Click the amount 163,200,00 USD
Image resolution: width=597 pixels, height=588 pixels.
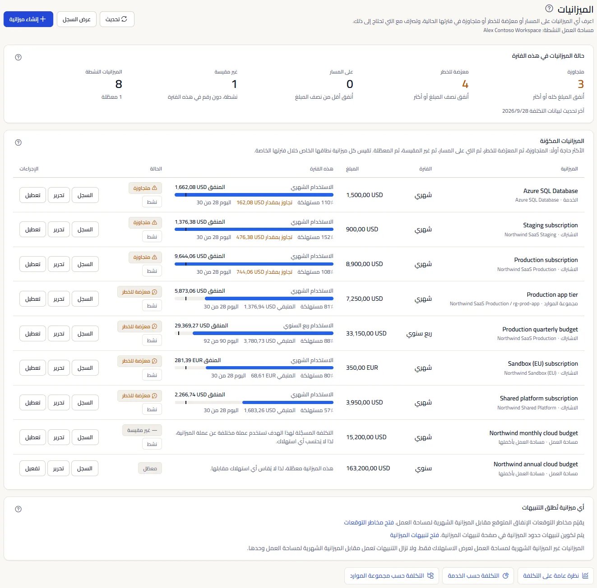(x=368, y=468)
